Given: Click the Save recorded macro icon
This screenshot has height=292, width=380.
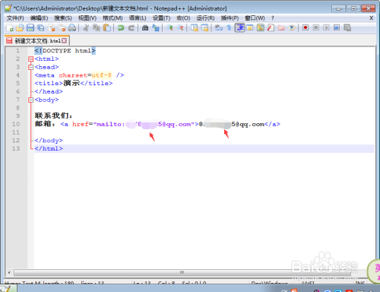Looking at the screenshot, I should tap(347, 27).
